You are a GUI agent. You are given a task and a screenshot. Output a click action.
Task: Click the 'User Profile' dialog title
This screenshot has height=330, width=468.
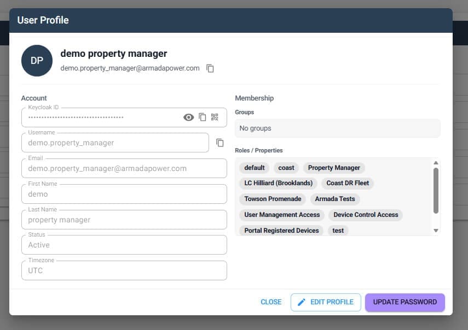point(43,20)
